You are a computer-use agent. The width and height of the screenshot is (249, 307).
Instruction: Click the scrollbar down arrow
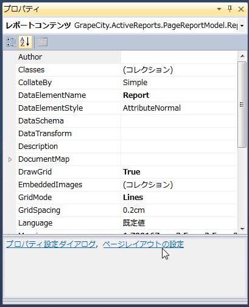click(242, 229)
